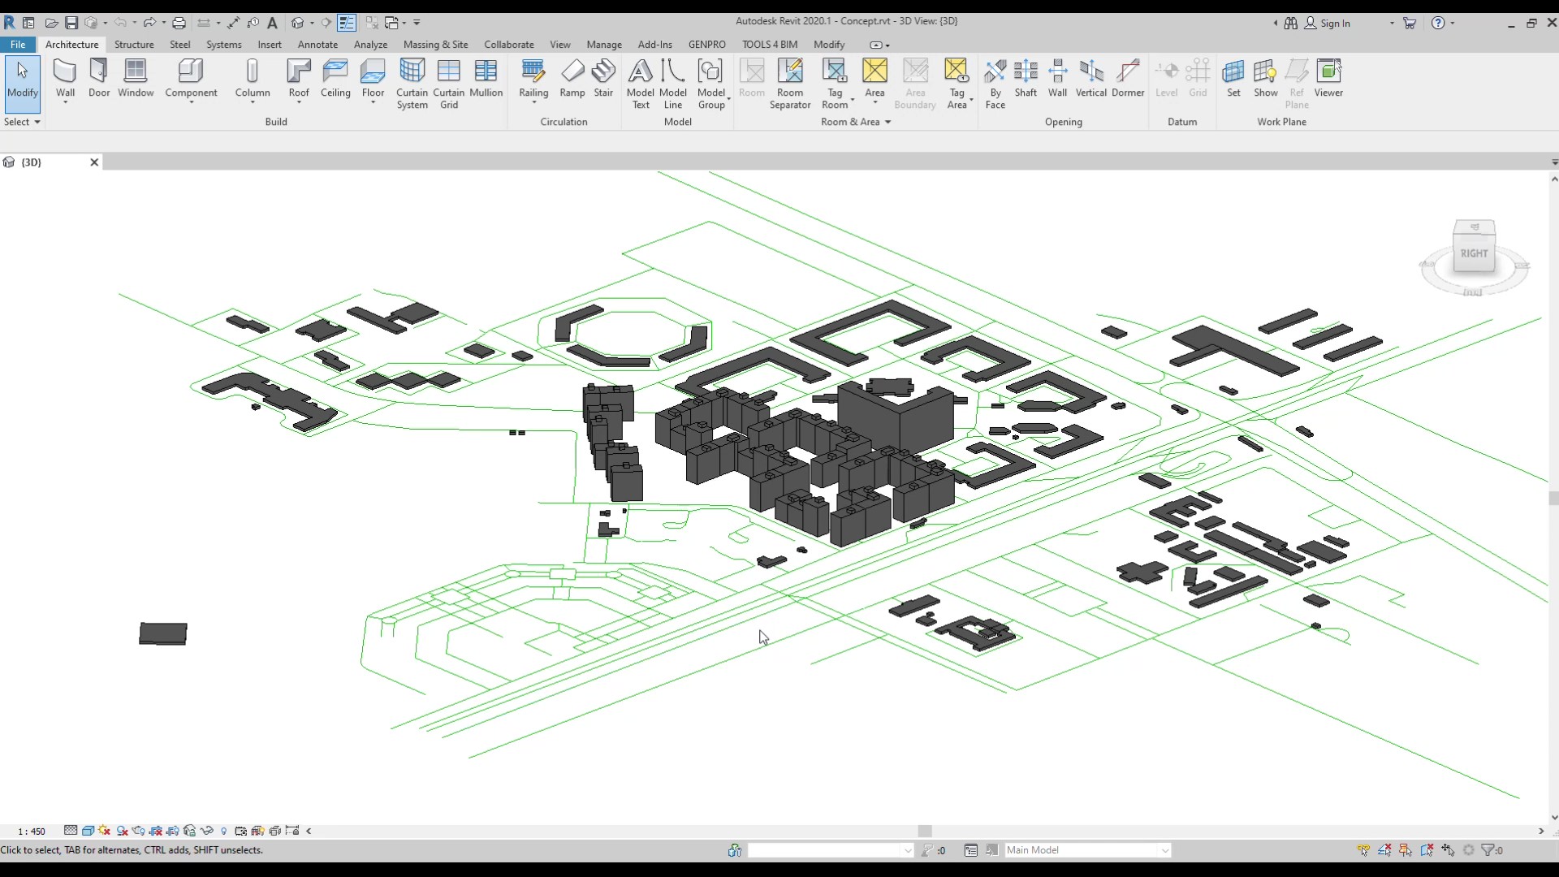Open the work plane Viewer

pyautogui.click(x=1328, y=79)
